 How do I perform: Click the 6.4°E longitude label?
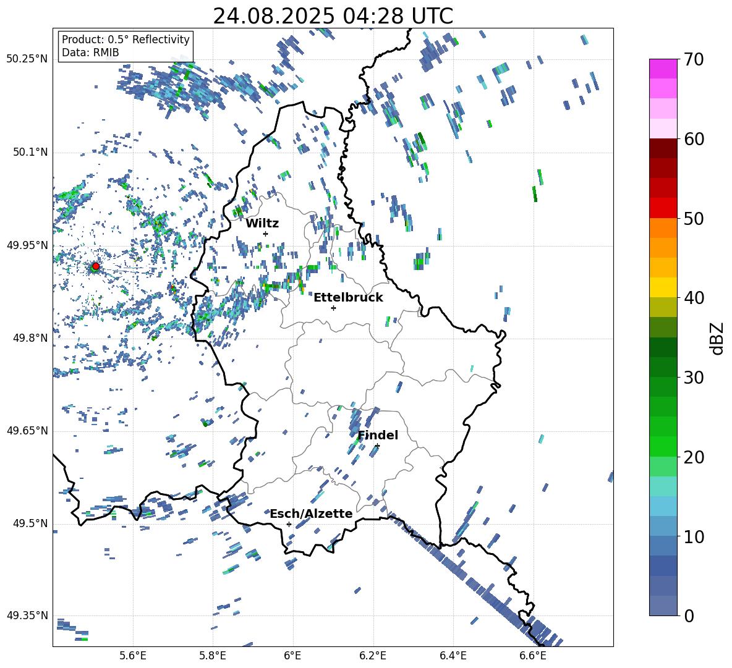tap(453, 656)
